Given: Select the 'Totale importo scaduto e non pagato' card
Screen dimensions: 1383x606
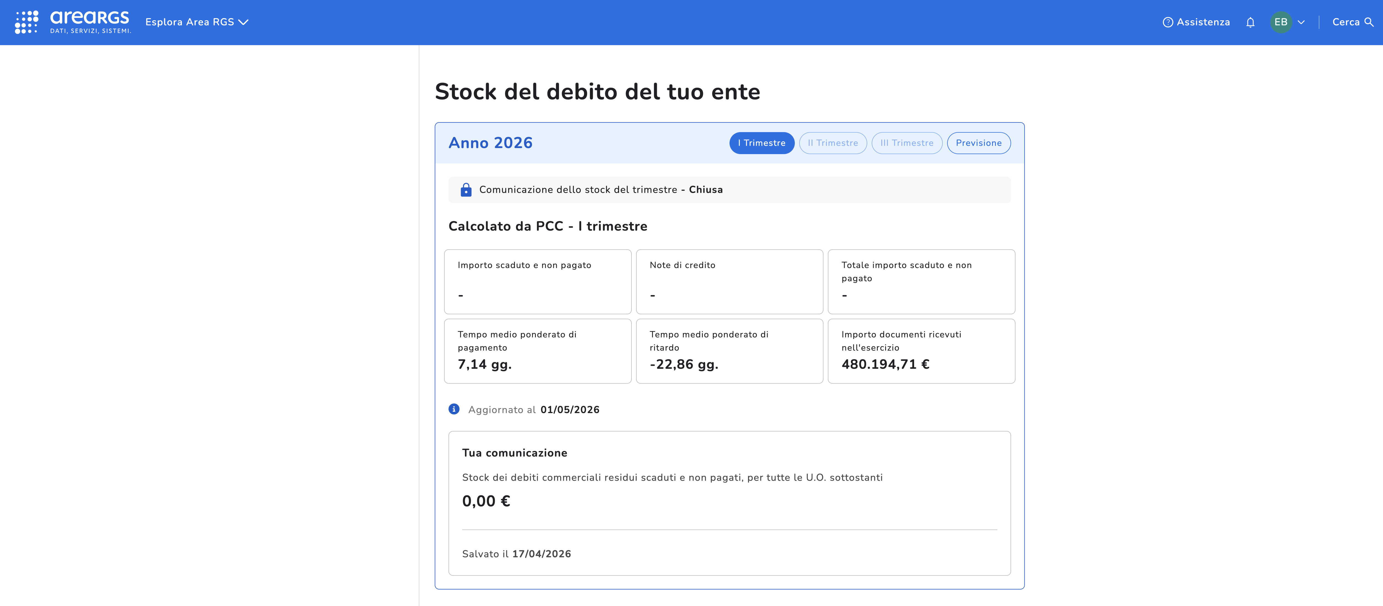Looking at the screenshot, I should pos(921,282).
